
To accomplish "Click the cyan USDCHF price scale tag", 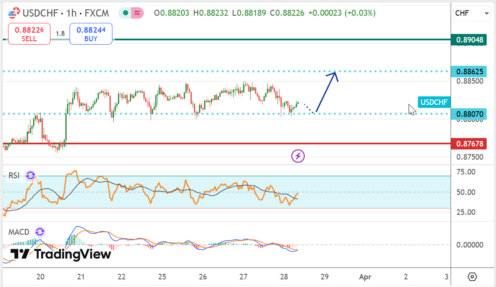I will click(x=434, y=102).
